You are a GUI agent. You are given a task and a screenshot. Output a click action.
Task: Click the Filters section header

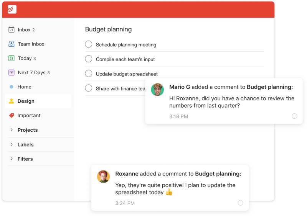click(x=25, y=159)
